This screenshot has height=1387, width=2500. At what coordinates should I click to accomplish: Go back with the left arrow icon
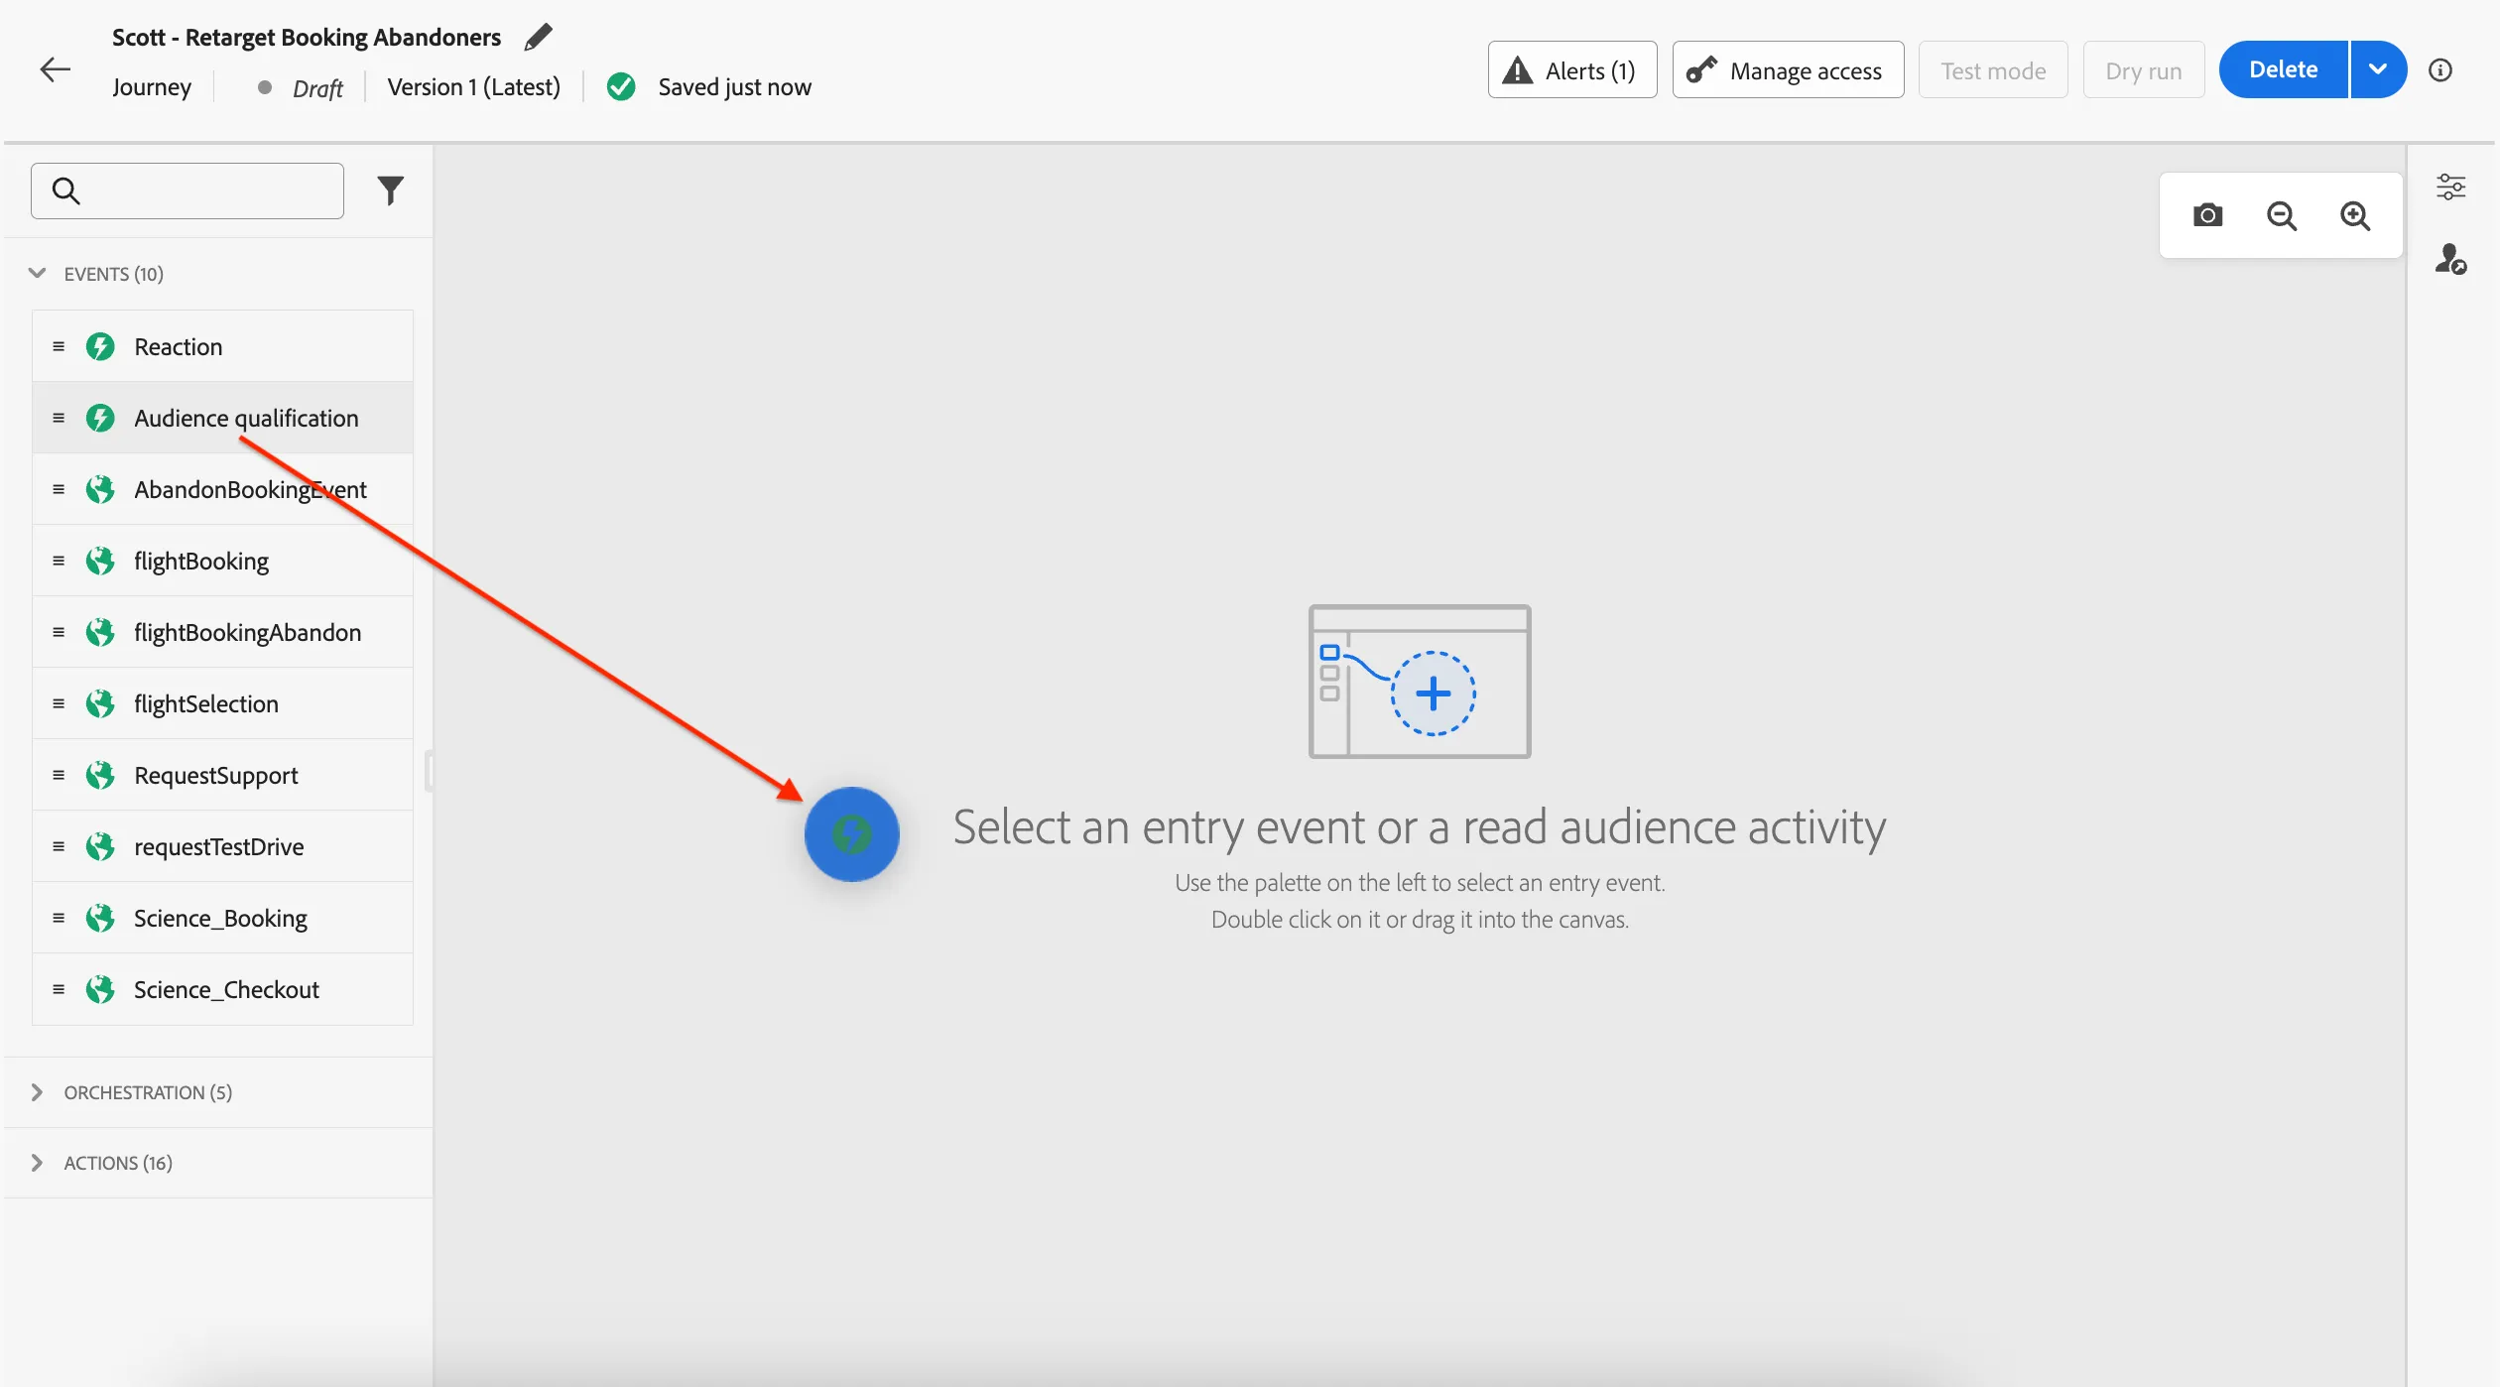tap(56, 68)
